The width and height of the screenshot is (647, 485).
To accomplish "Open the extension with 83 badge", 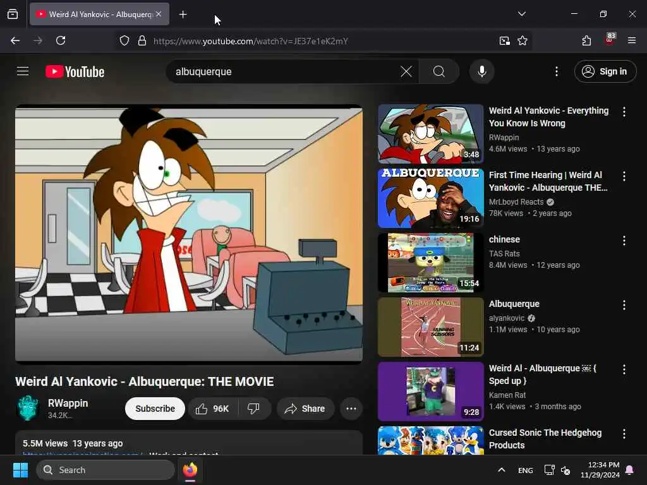I will (x=610, y=40).
